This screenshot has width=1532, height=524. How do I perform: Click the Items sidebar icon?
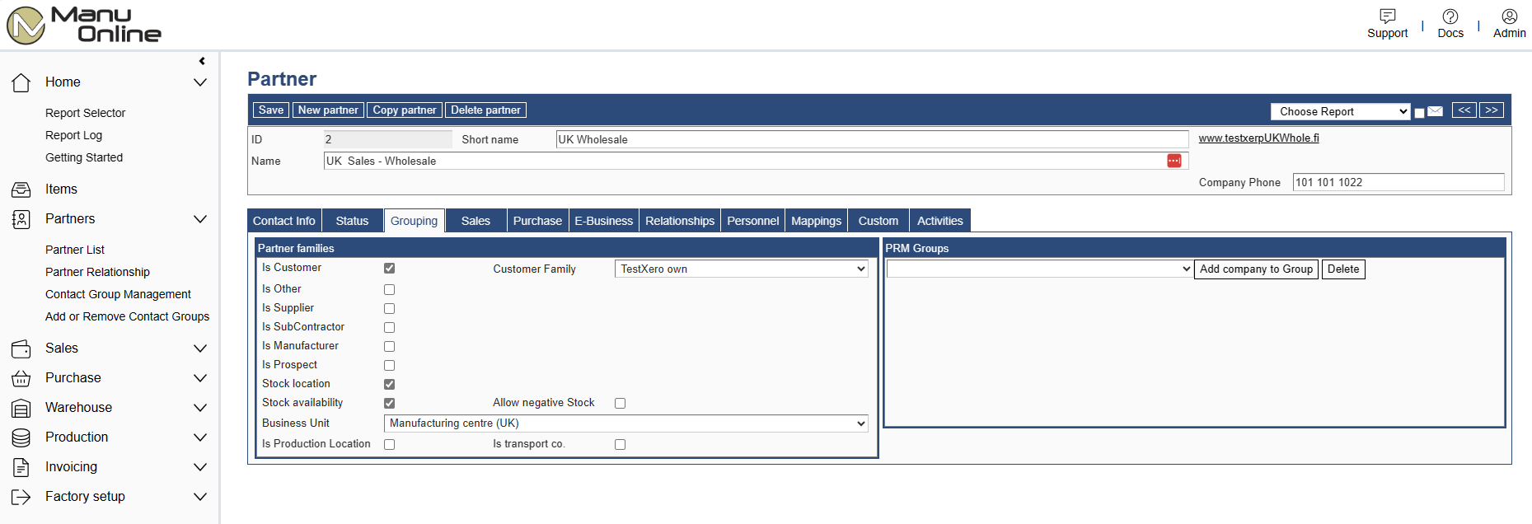coord(21,189)
